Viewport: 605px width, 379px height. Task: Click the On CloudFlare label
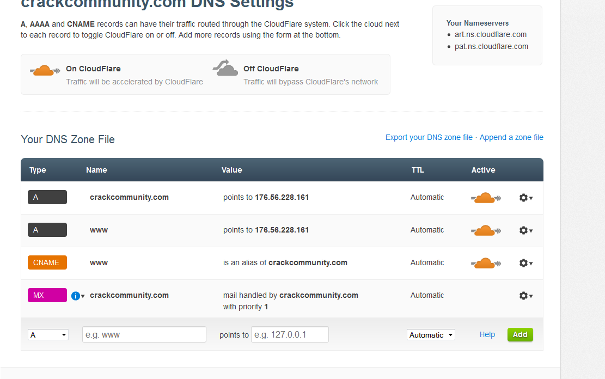coord(93,69)
